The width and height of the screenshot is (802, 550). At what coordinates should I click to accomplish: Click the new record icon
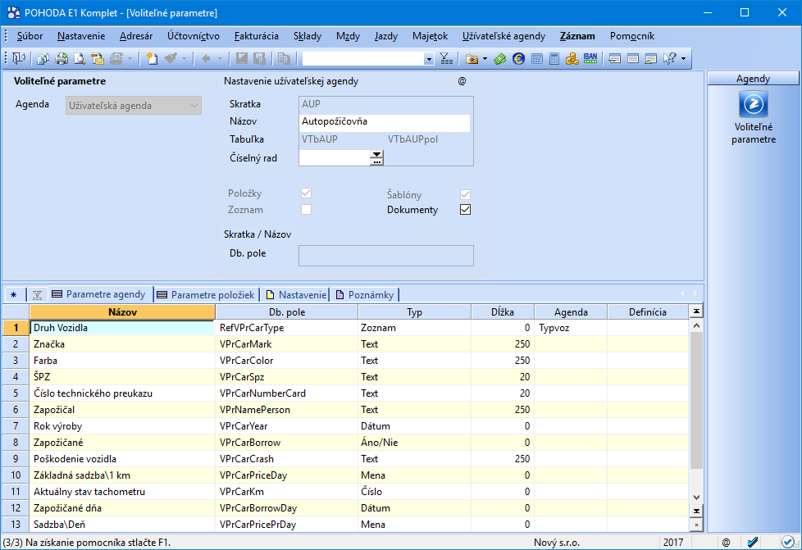pyautogui.click(x=152, y=59)
